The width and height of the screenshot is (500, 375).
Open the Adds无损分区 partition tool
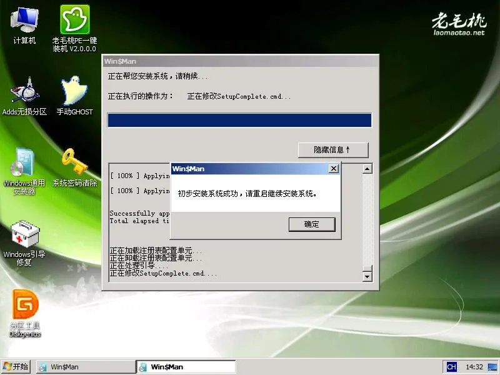(24, 94)
